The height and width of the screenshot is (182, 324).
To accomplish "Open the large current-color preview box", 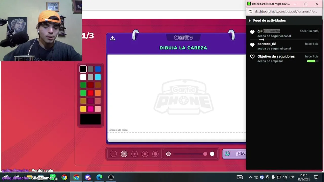I will pos(90,119).
